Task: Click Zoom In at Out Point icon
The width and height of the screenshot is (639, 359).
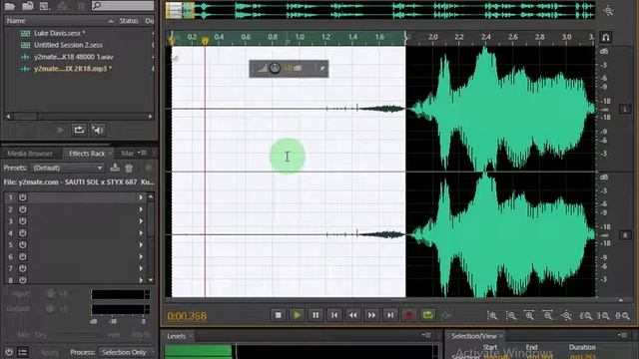Action: point(603,315)
